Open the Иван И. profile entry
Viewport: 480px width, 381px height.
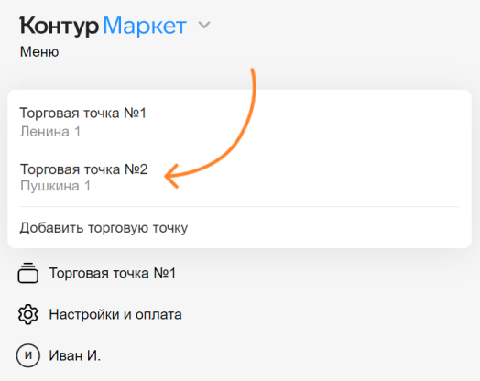coord(75,355)
